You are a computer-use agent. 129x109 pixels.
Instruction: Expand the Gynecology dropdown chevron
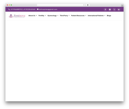coord(58,15)
